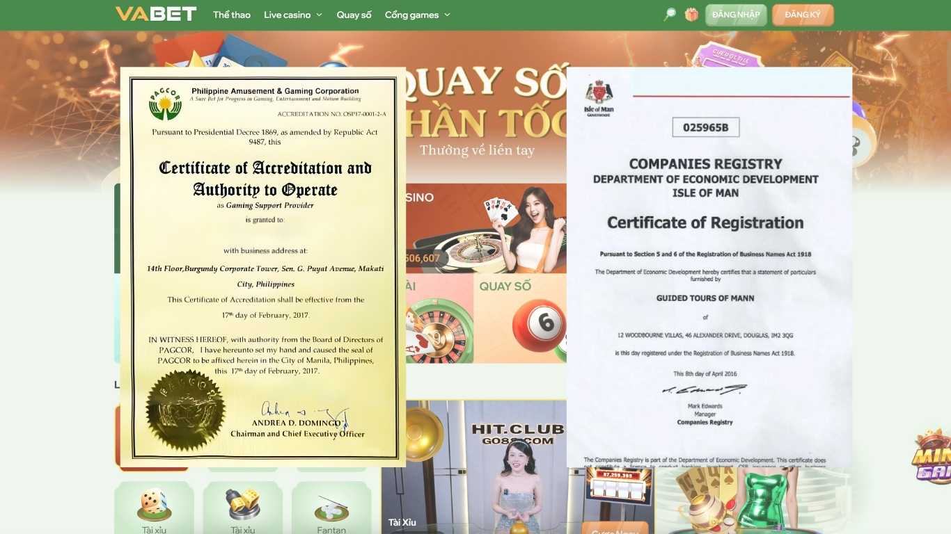Image resolution: width=951 pixels, height=534 pixels.
Task: Open the search magnifier icon
Action: (670, 15)
